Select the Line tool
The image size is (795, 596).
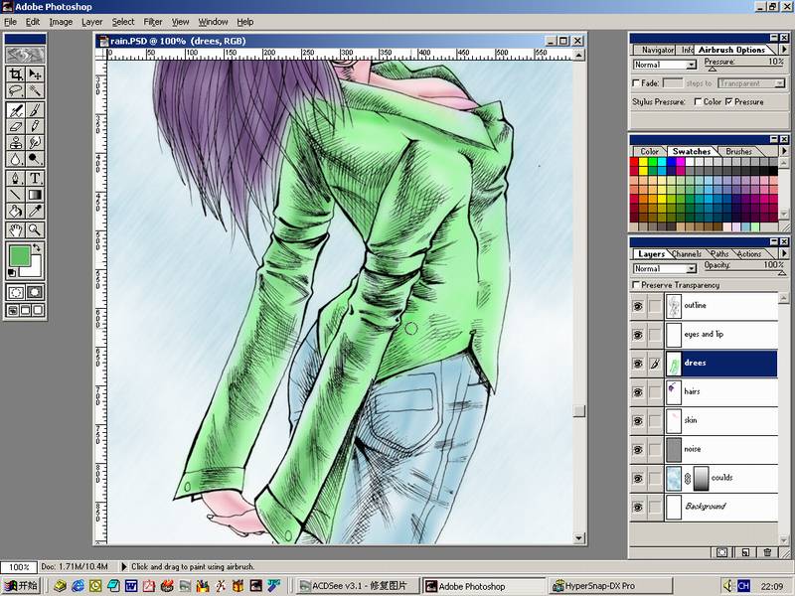point(16,195)
